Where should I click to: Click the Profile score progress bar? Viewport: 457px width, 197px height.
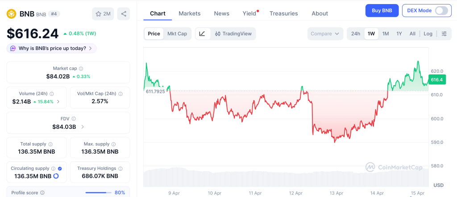[98, 193]
